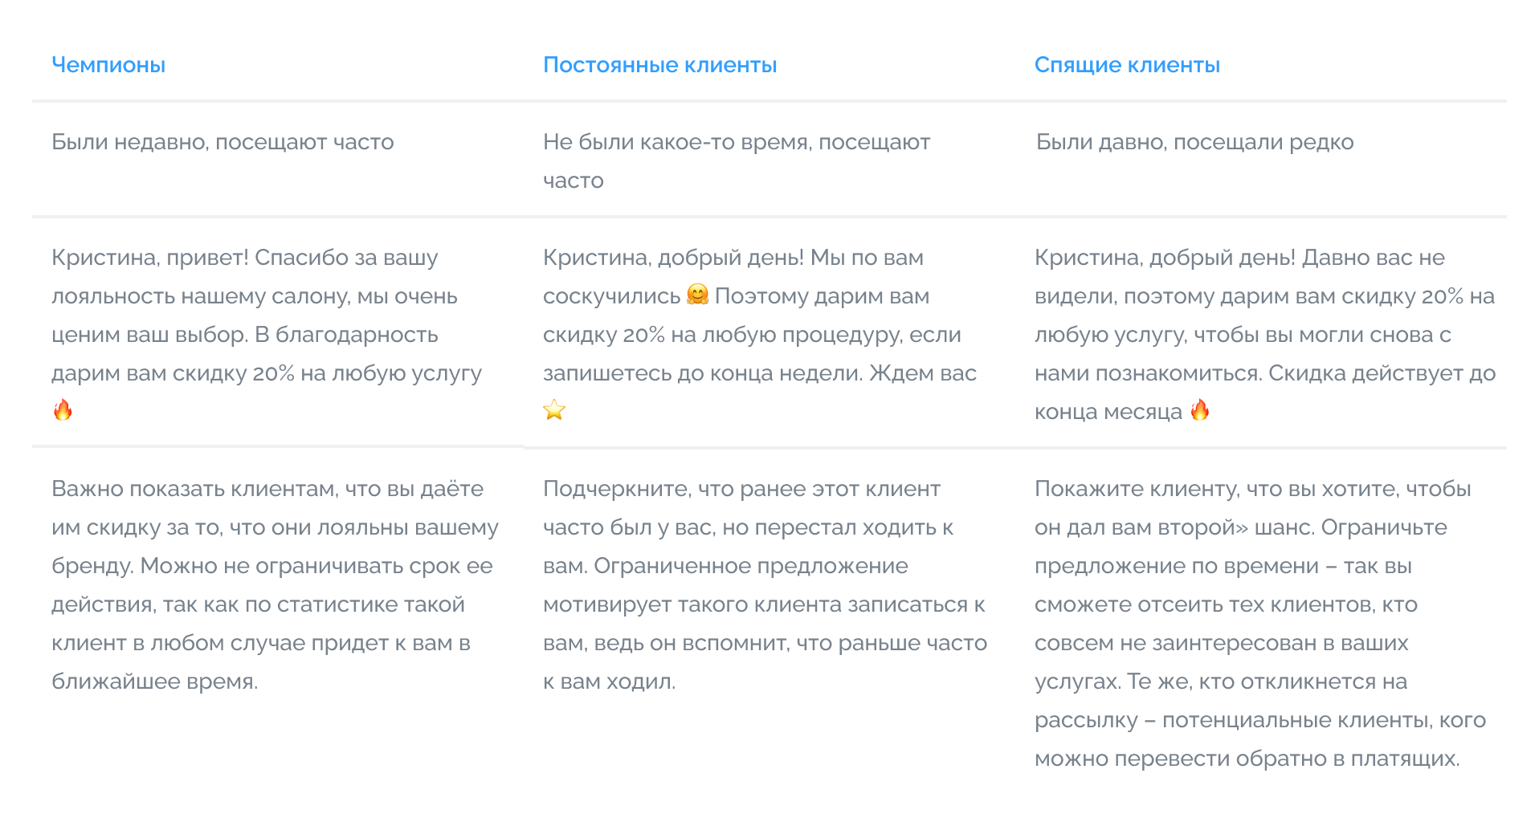Open the "Чемпионы" column heading
The width and height of the screenshot is (1539, 822).
tap(108, 65)
